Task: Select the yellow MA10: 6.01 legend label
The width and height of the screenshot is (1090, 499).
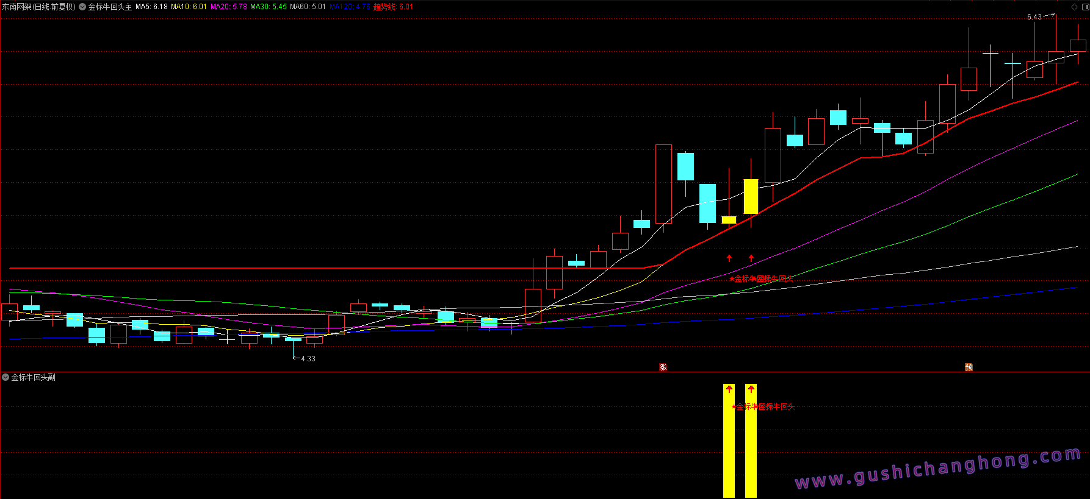Action: point(189,7)
